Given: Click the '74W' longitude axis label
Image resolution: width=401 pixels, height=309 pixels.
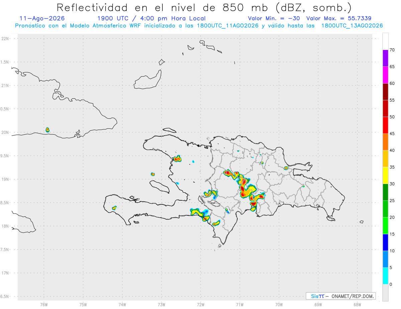Looking at the screenshot, I should (x=122, y=304).
